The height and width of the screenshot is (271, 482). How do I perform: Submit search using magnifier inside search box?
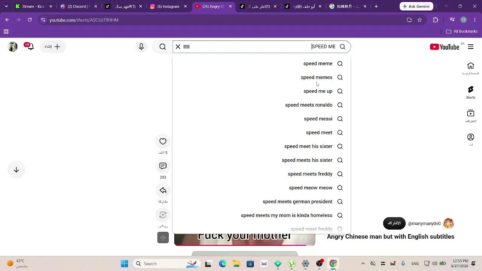coord(342,47)
